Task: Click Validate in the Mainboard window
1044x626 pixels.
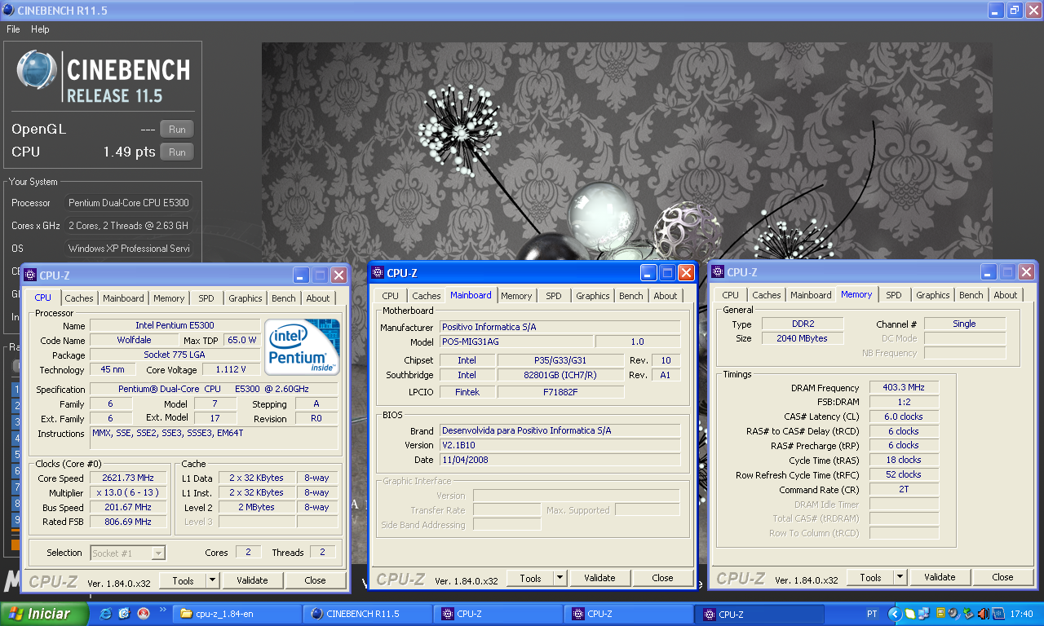Action: (599, 578)
